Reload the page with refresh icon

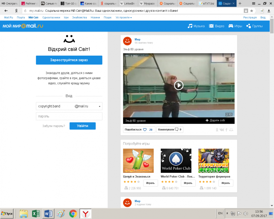(x=25, y=11)
